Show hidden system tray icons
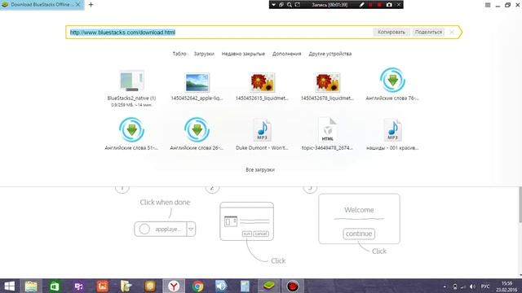The width and height of the screenshot is (522, 293). click(445, 286)
